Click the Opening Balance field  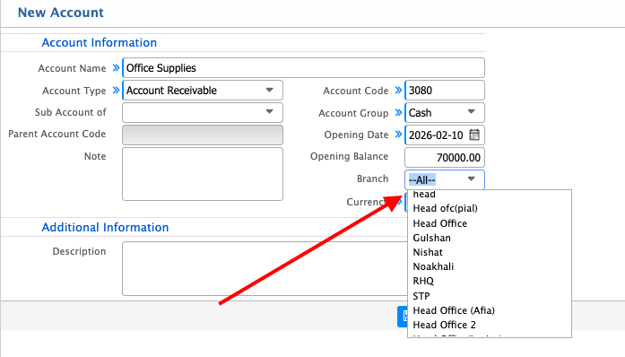[445, 157]
